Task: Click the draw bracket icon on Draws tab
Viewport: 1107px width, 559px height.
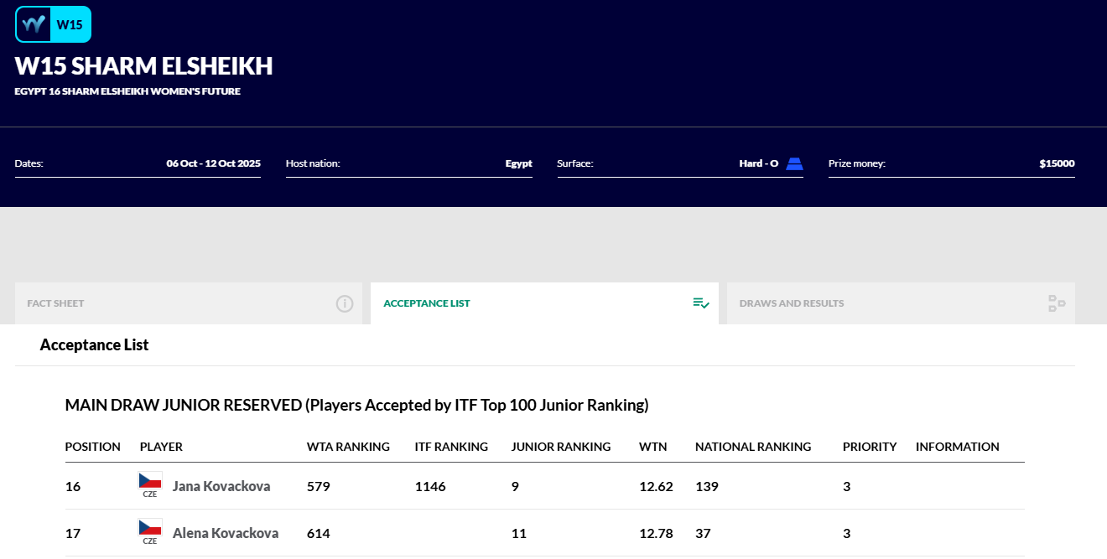Action: pos(1057,303)
